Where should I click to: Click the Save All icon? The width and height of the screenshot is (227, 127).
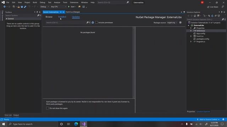coord(25,7)
